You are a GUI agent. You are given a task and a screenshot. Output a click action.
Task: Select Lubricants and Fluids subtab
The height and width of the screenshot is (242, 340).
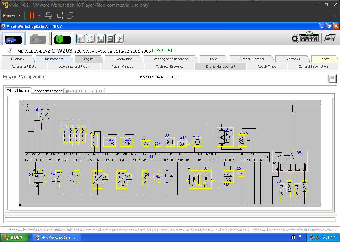tap(74, 67)
